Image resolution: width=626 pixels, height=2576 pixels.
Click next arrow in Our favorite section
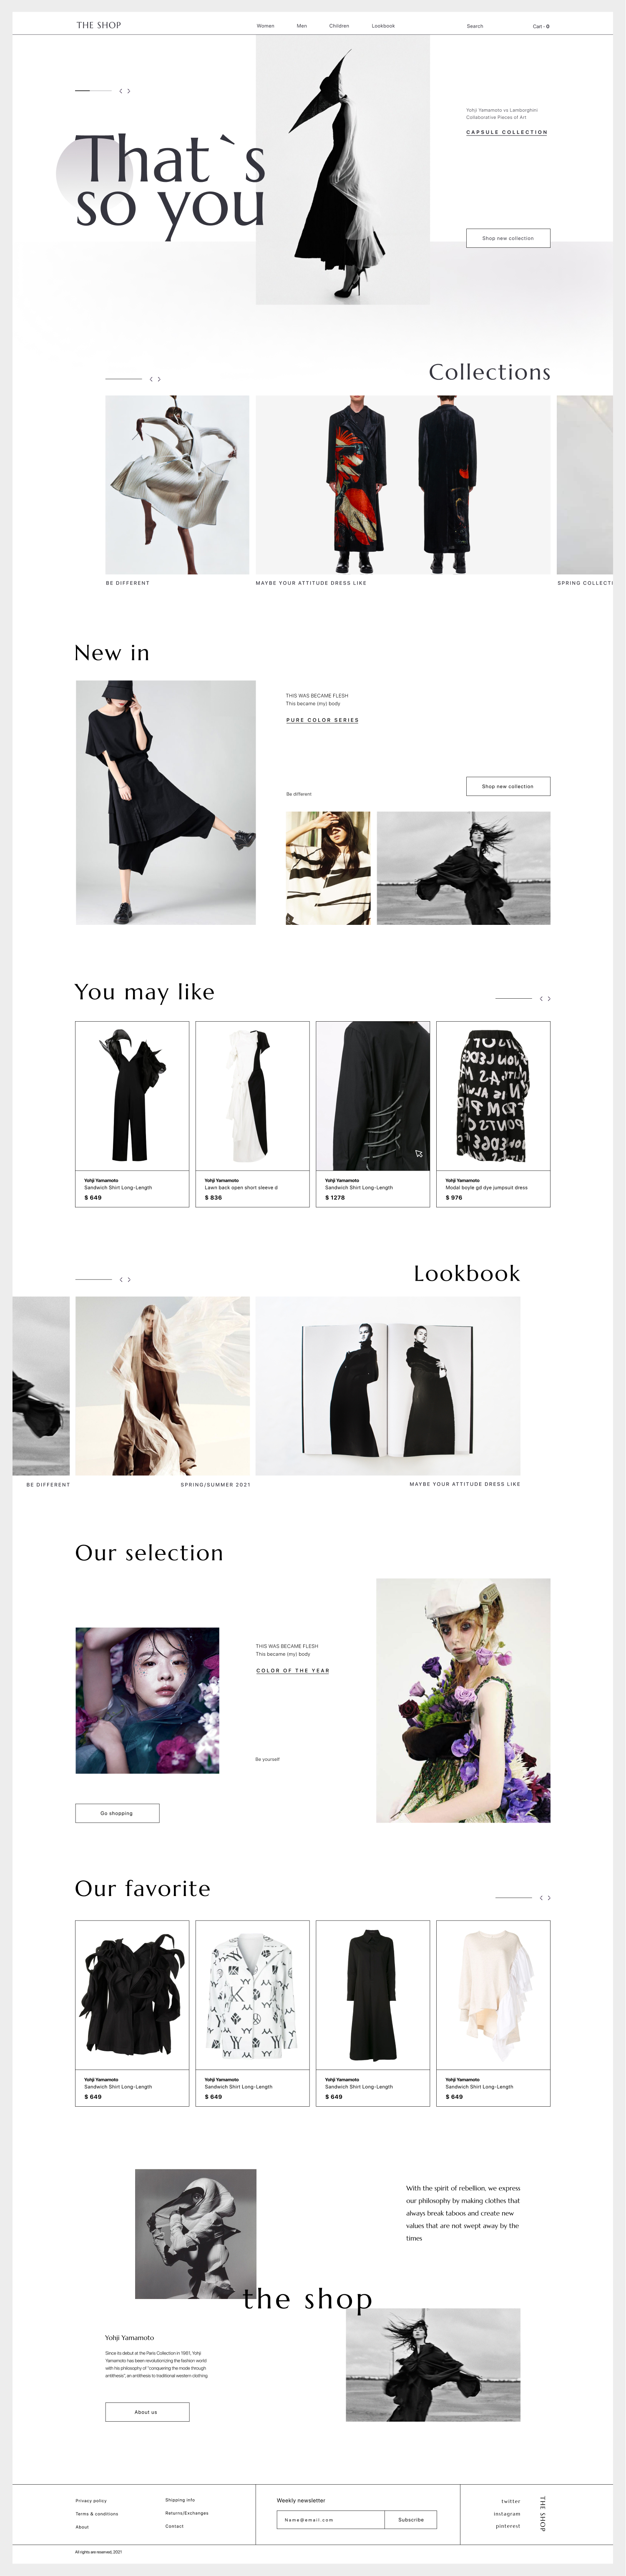click(x=548, y=1897)
